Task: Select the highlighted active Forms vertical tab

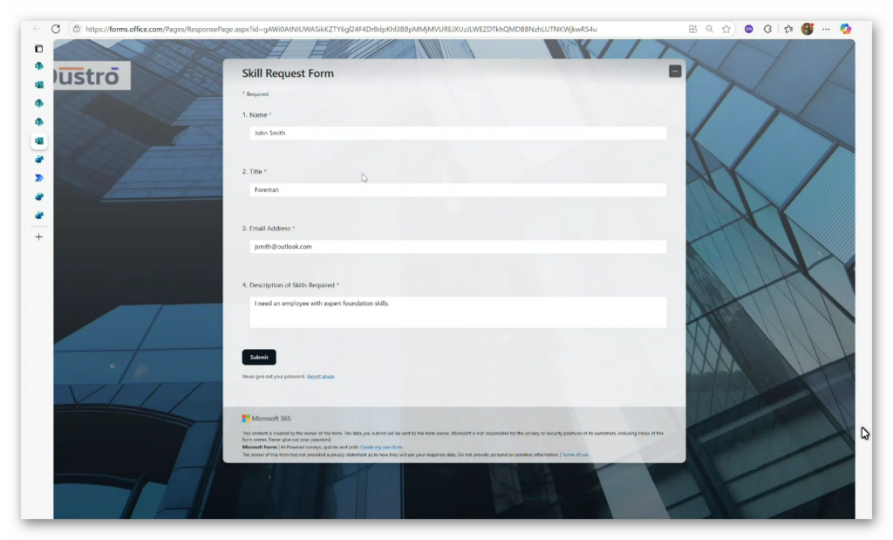Action: click(x=38, y=140)
